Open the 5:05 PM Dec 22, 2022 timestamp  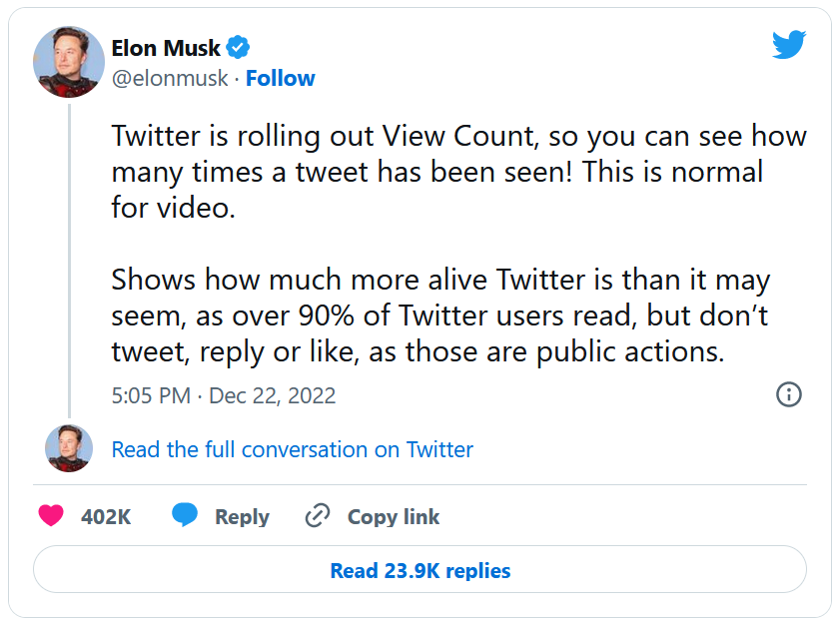pyautogui.click(x=223, y=395)
